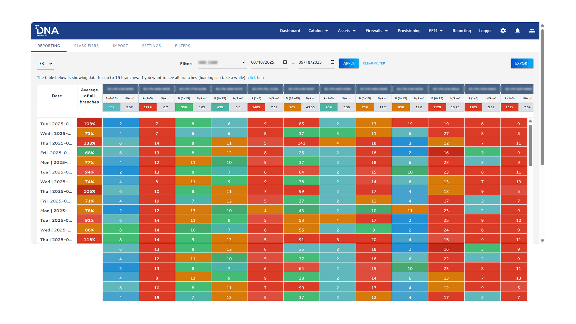Open Logger page
The image size is (576, 324).
pos(485,31)
